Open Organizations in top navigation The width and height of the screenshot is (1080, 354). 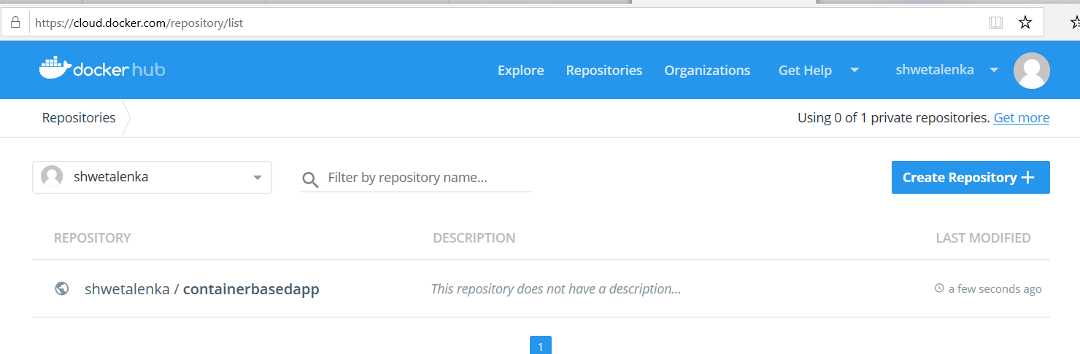(707, 70)
